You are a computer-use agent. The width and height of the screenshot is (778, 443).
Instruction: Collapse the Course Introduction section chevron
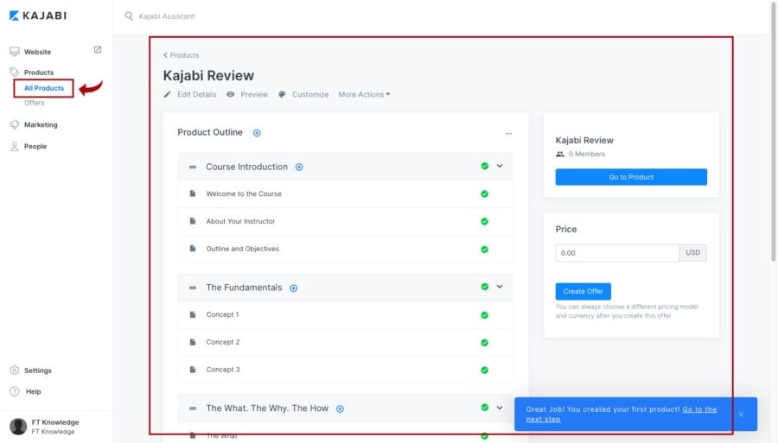point(500,166)
